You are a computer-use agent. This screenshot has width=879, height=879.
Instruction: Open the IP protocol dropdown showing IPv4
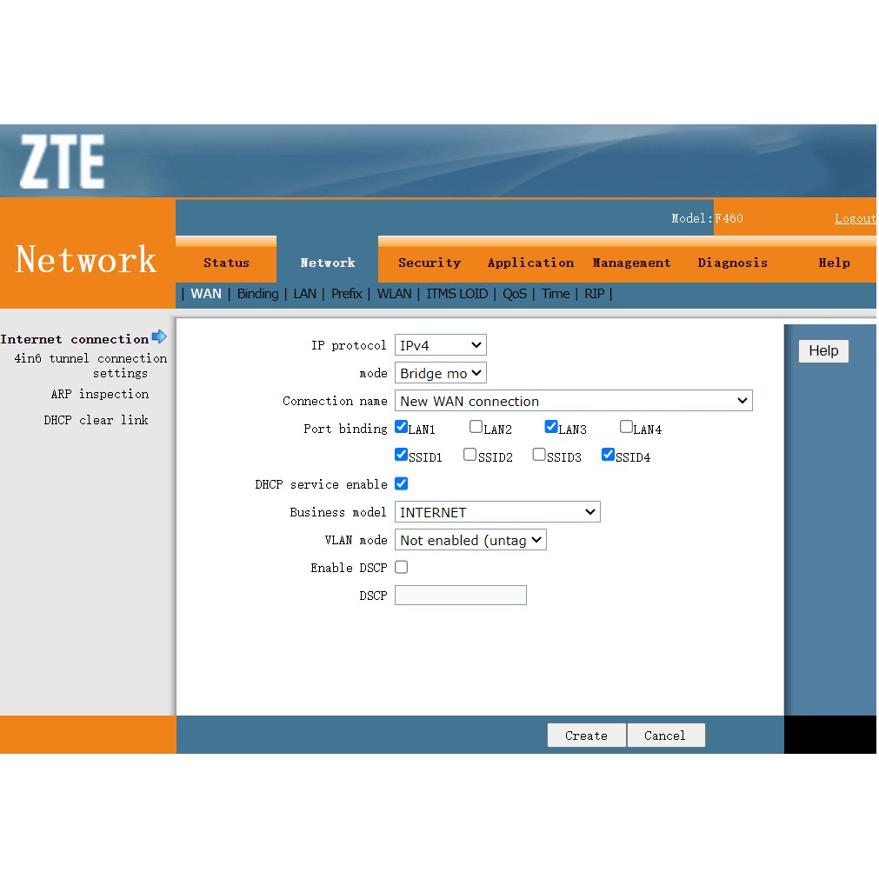(441, 345)
